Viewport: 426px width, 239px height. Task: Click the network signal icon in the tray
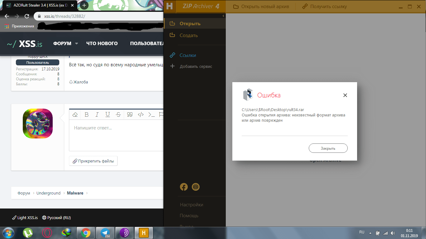[x=385, y=233]
